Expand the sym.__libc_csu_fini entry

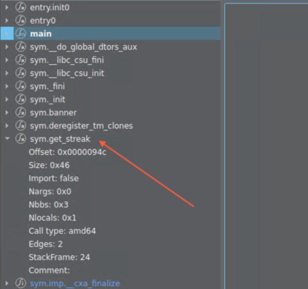[7, 60]
